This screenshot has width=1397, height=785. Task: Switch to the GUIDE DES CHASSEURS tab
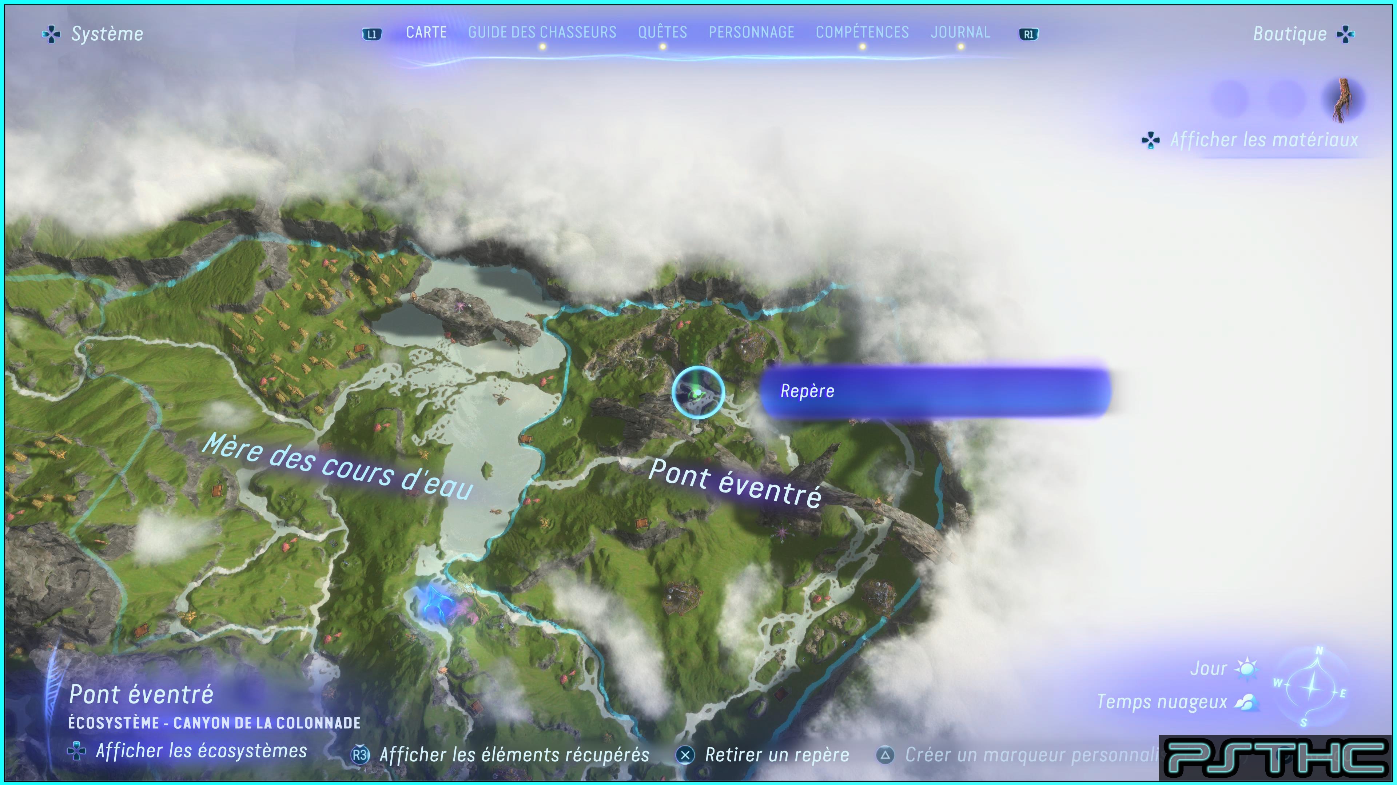(542, 32)
